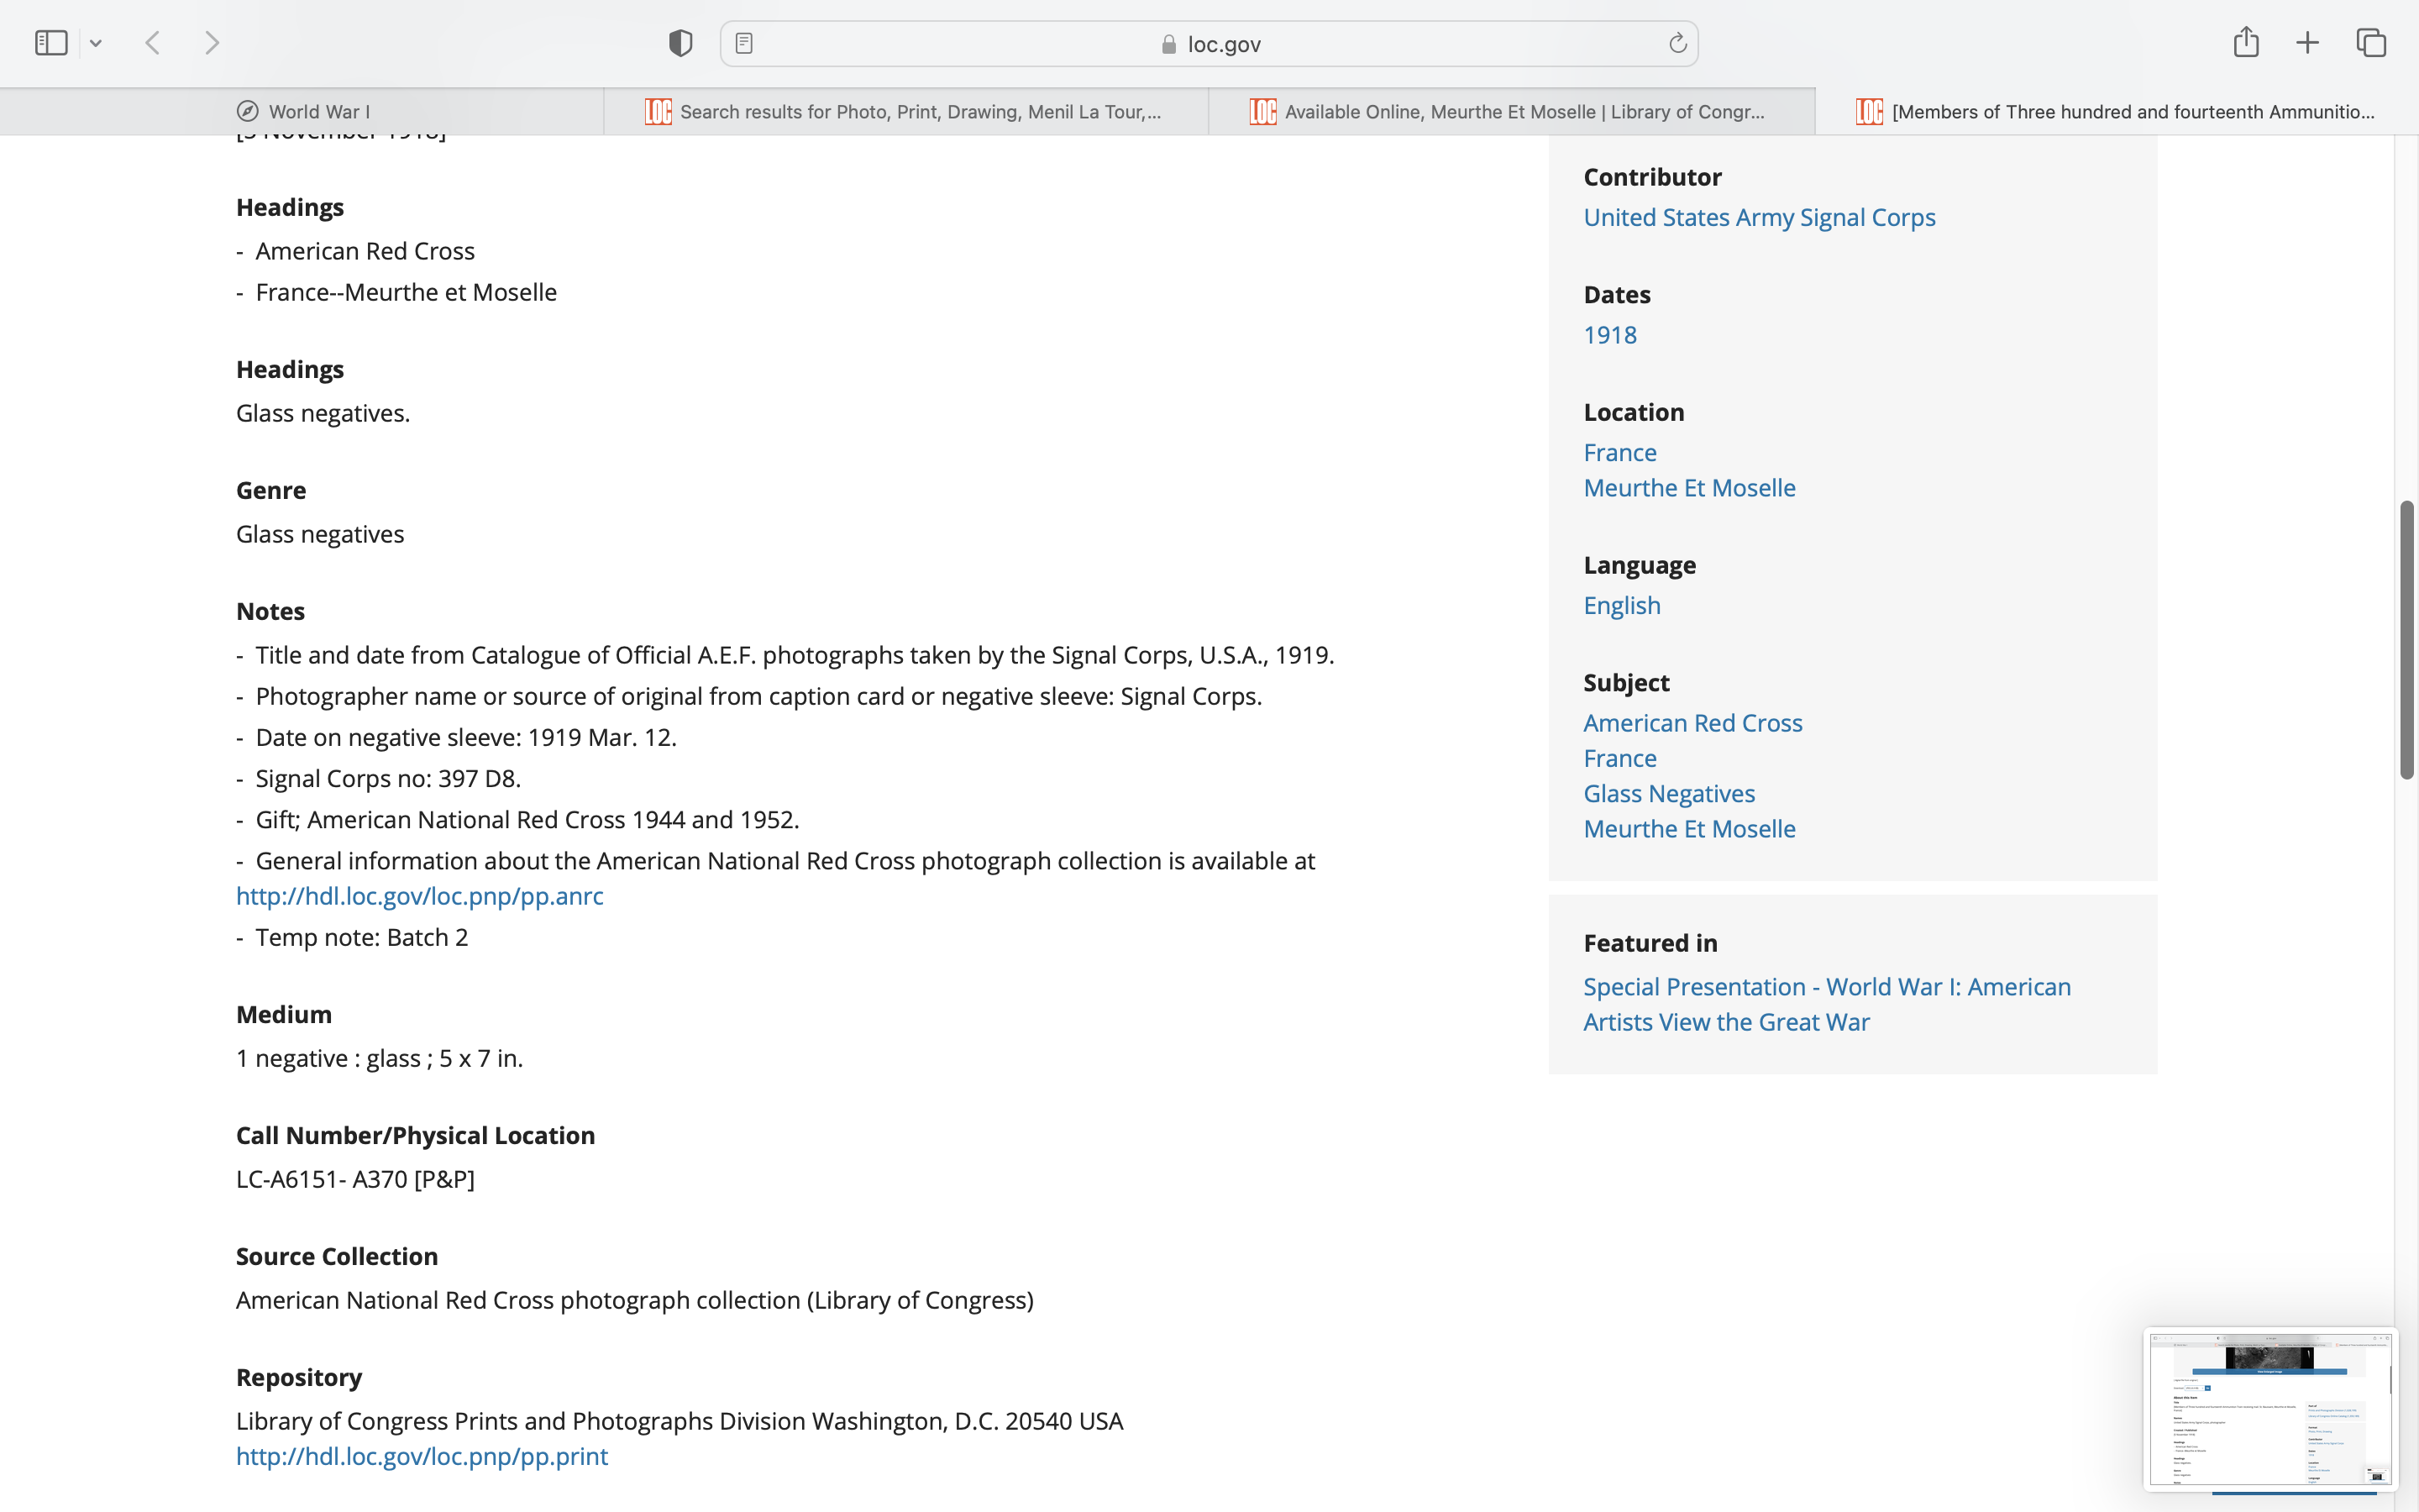Follow the hdl.loc.gov pp.anrc link
Screen dimensions: 2419x1512
tap(419, 896)
